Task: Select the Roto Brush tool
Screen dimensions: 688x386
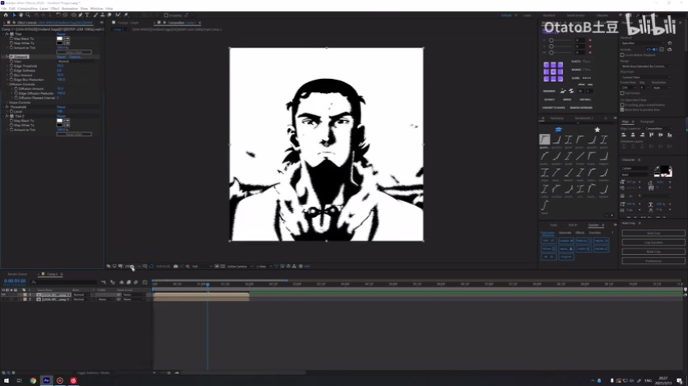Action: (118, 15)
